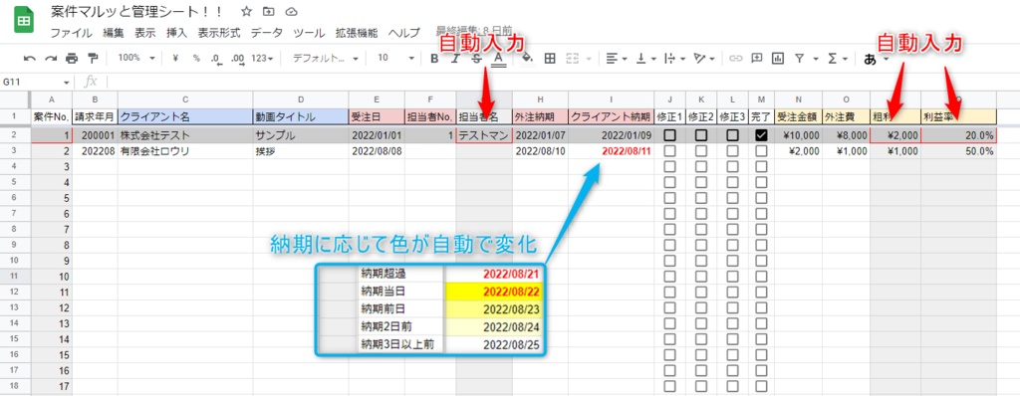Open the borders tool
The image size is (1020, 396).
pyautogui.click(x=550, y=58)
